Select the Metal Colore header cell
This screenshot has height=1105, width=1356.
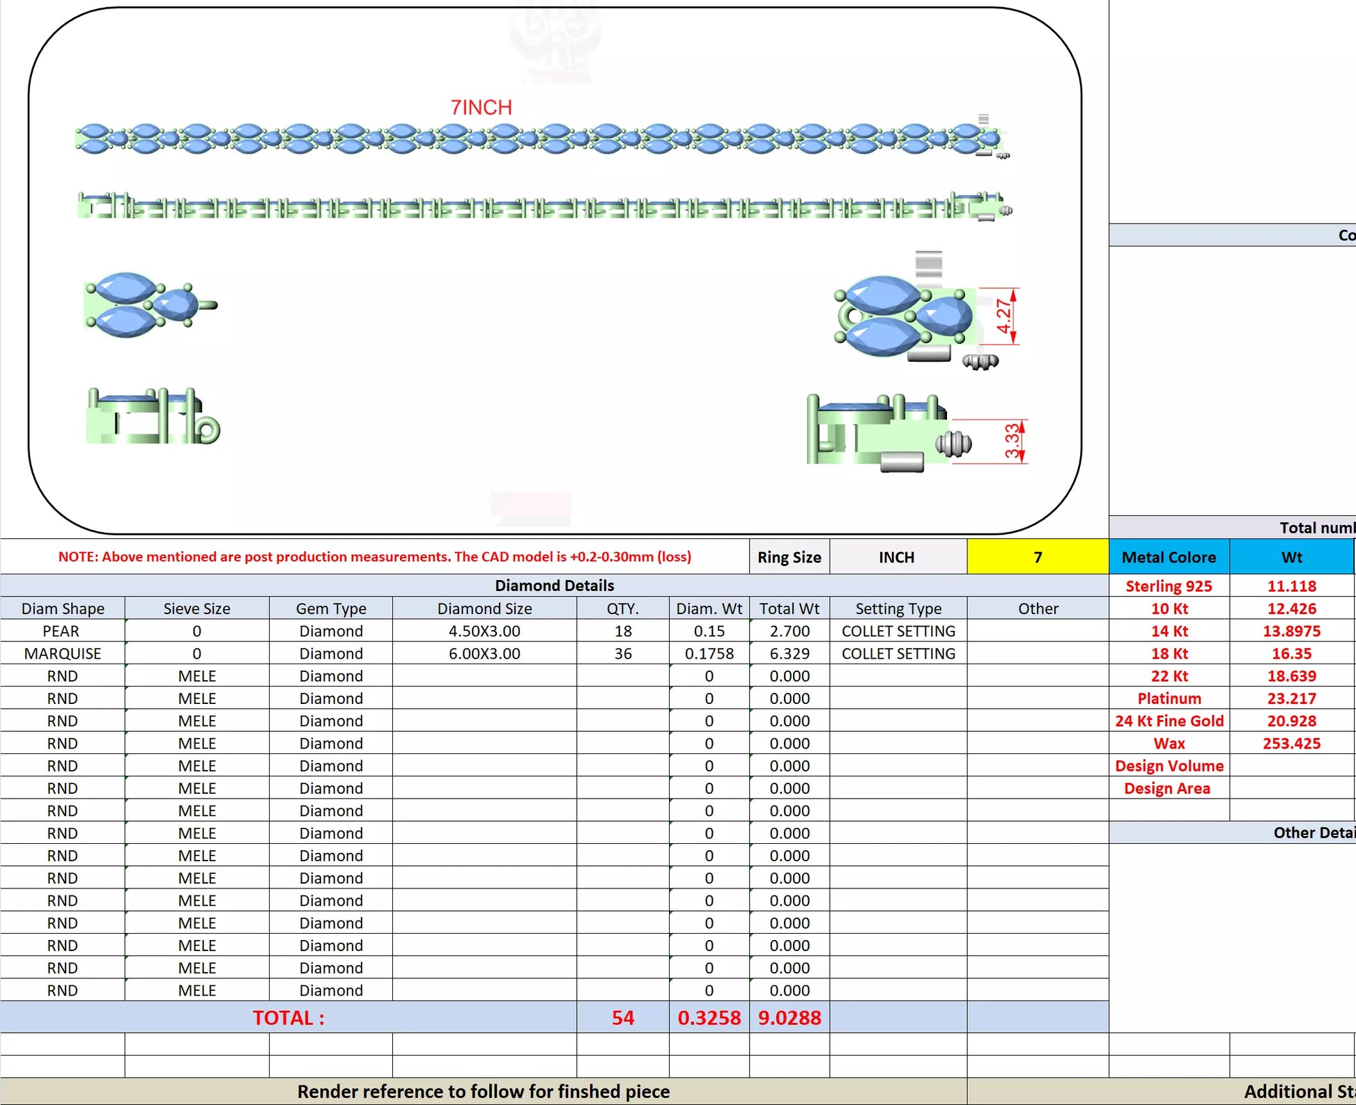coord(1169,557)
